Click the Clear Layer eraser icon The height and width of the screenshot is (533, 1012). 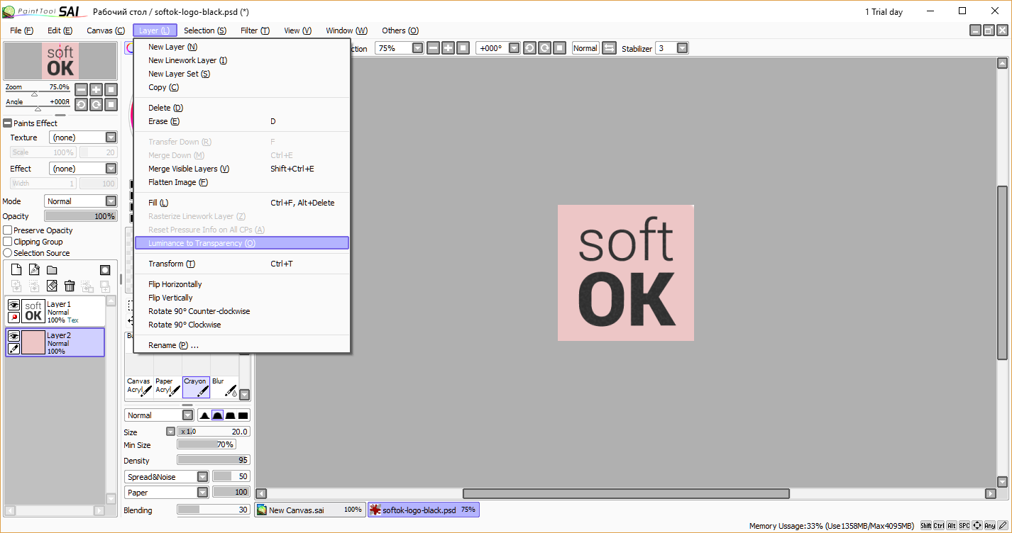tap(52, 286)
